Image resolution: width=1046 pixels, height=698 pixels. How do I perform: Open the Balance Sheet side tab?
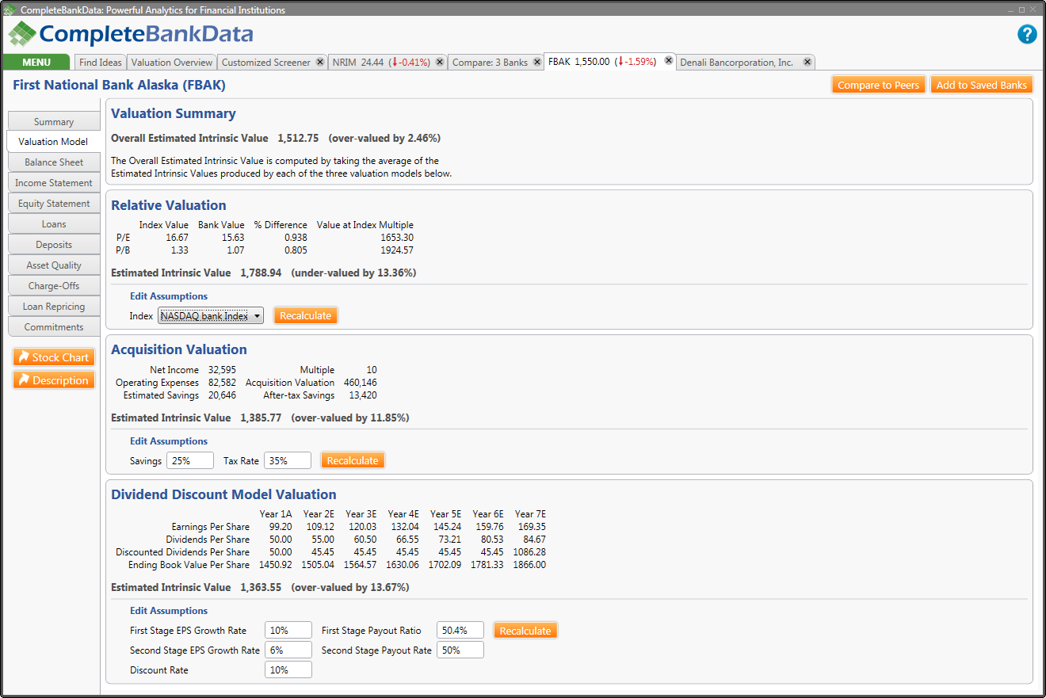(x=54, y=162)
